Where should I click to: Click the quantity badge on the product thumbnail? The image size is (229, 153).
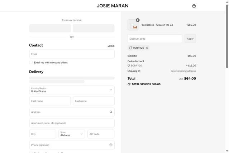click(138, 20)
